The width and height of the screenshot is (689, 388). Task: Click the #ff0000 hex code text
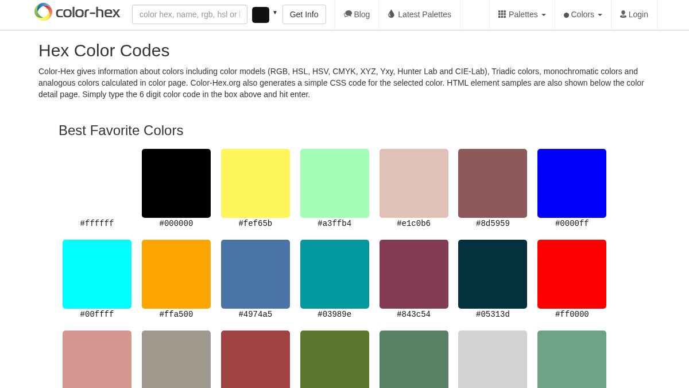[x=572, y=314]
